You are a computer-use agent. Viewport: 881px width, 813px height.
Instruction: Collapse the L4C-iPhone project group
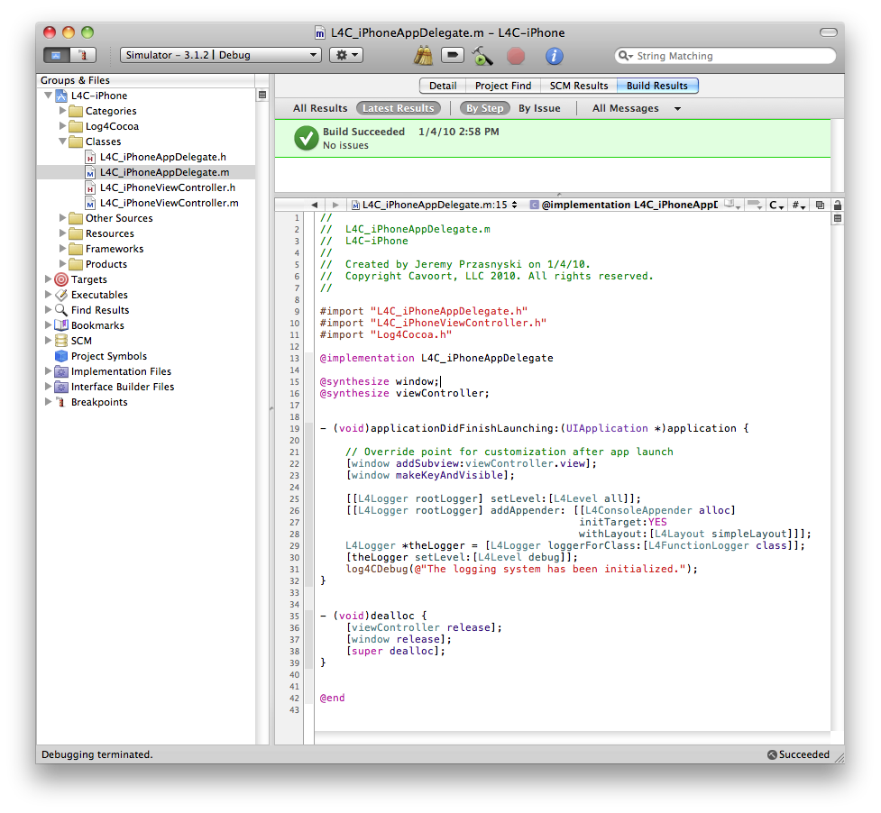coord(49,96)
